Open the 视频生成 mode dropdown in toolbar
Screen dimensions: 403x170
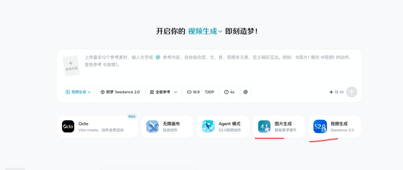pos(78,92)
